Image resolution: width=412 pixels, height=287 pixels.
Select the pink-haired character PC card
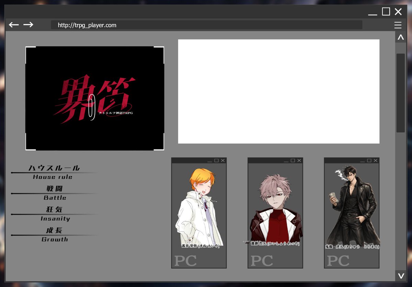click(x=275, y=213)
